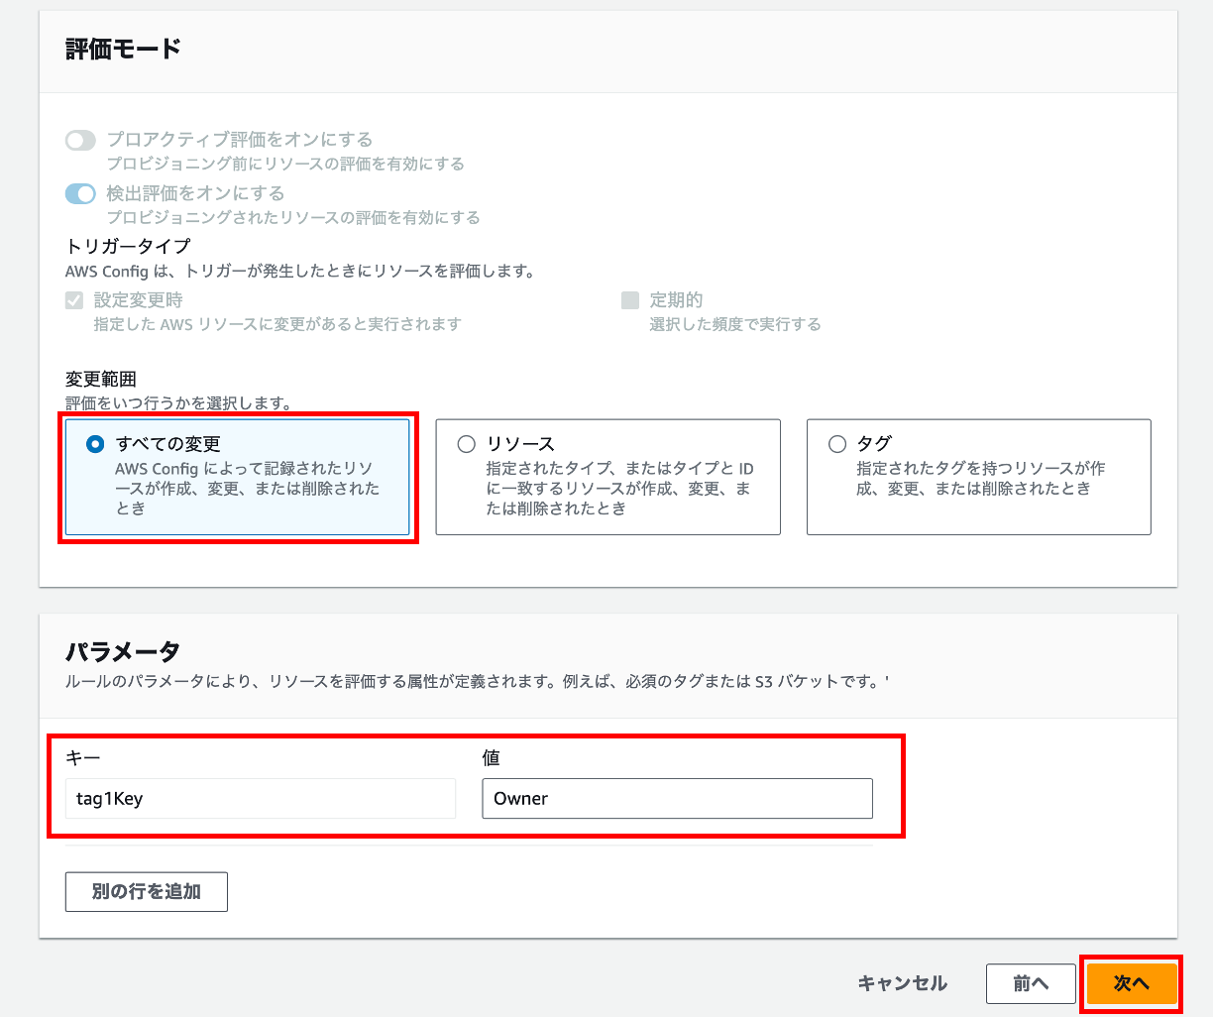Click the トリガータイプ label

pos(128,246)
